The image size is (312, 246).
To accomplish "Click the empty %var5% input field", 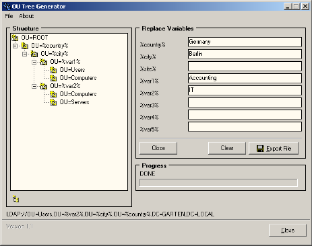I will (245, 126).
